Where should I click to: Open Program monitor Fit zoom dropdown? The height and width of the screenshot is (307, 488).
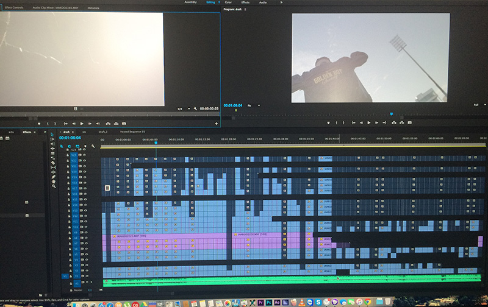(x=253, y=105)
